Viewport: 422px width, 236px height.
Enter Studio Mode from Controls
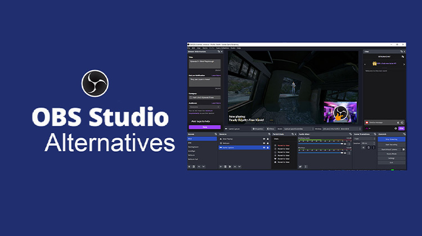coord(391,154)
